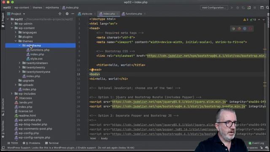Image resolution: width=270 pixels, height=152 pixels.
Task: Select wp-config-sample.php file
Action: pyautogui.click(x=34, y=138)
